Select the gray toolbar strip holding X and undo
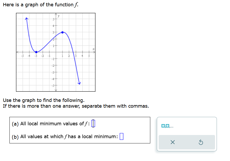The width and height of the screenshot is (230, 161). click(187, 142)
